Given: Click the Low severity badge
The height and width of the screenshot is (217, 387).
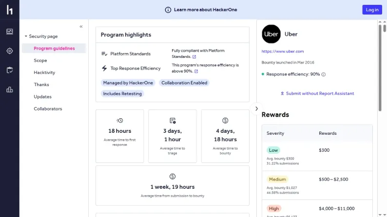Looking at the screenshot, I should (x=273, y=150).
